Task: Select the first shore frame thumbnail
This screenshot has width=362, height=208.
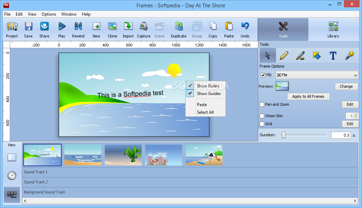Action: (42, 155)
